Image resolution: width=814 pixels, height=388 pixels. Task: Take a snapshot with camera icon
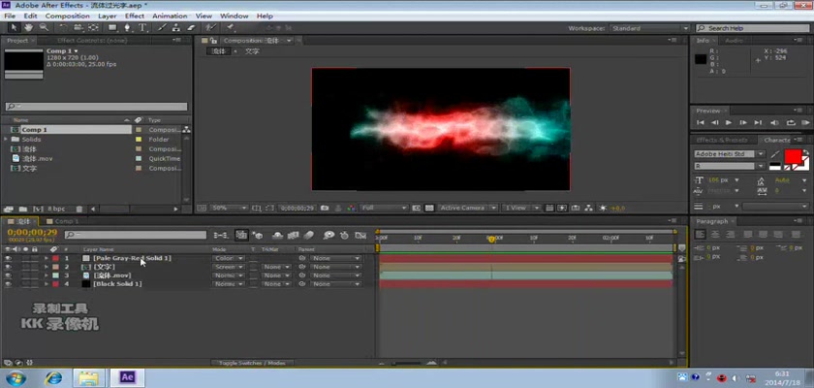tap(325, 208)
